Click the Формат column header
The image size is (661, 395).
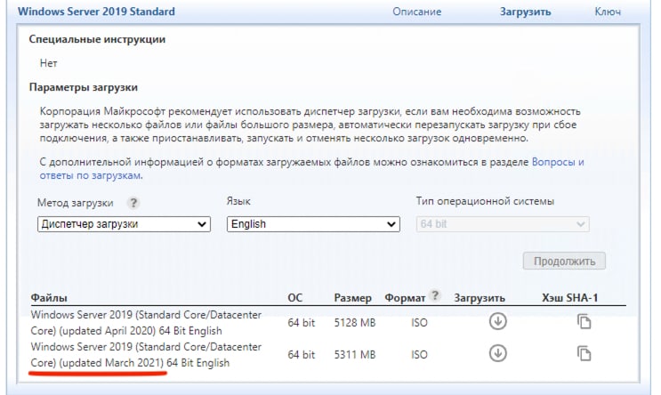[405, 298]
